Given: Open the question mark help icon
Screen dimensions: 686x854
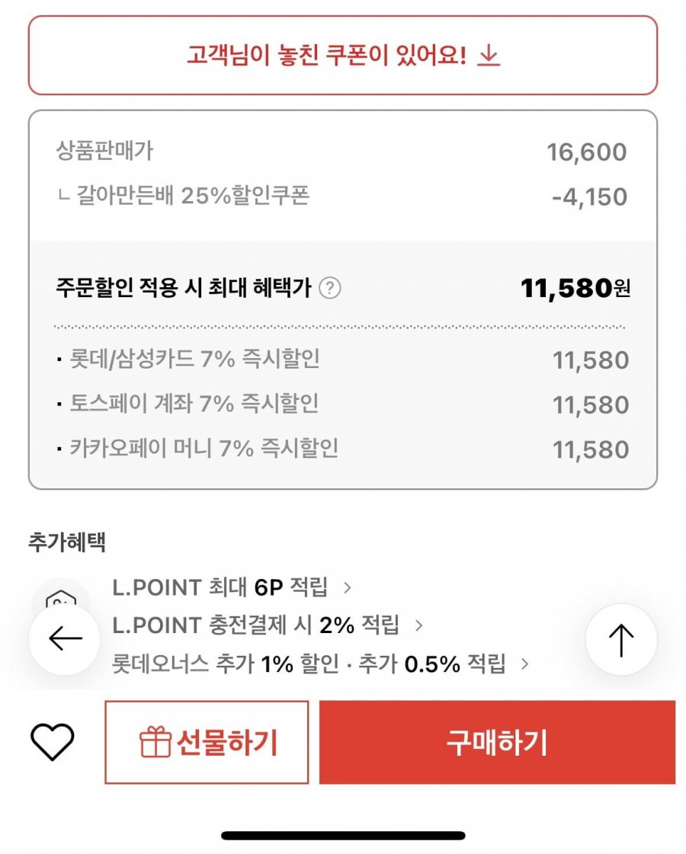Looking at the screenshot, I should (x=329, y=287).
